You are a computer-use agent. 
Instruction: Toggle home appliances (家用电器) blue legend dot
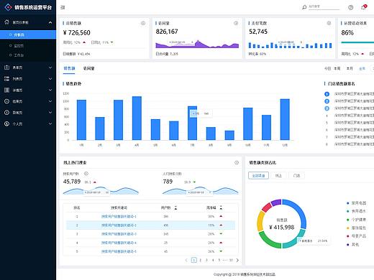pos(348,203)
